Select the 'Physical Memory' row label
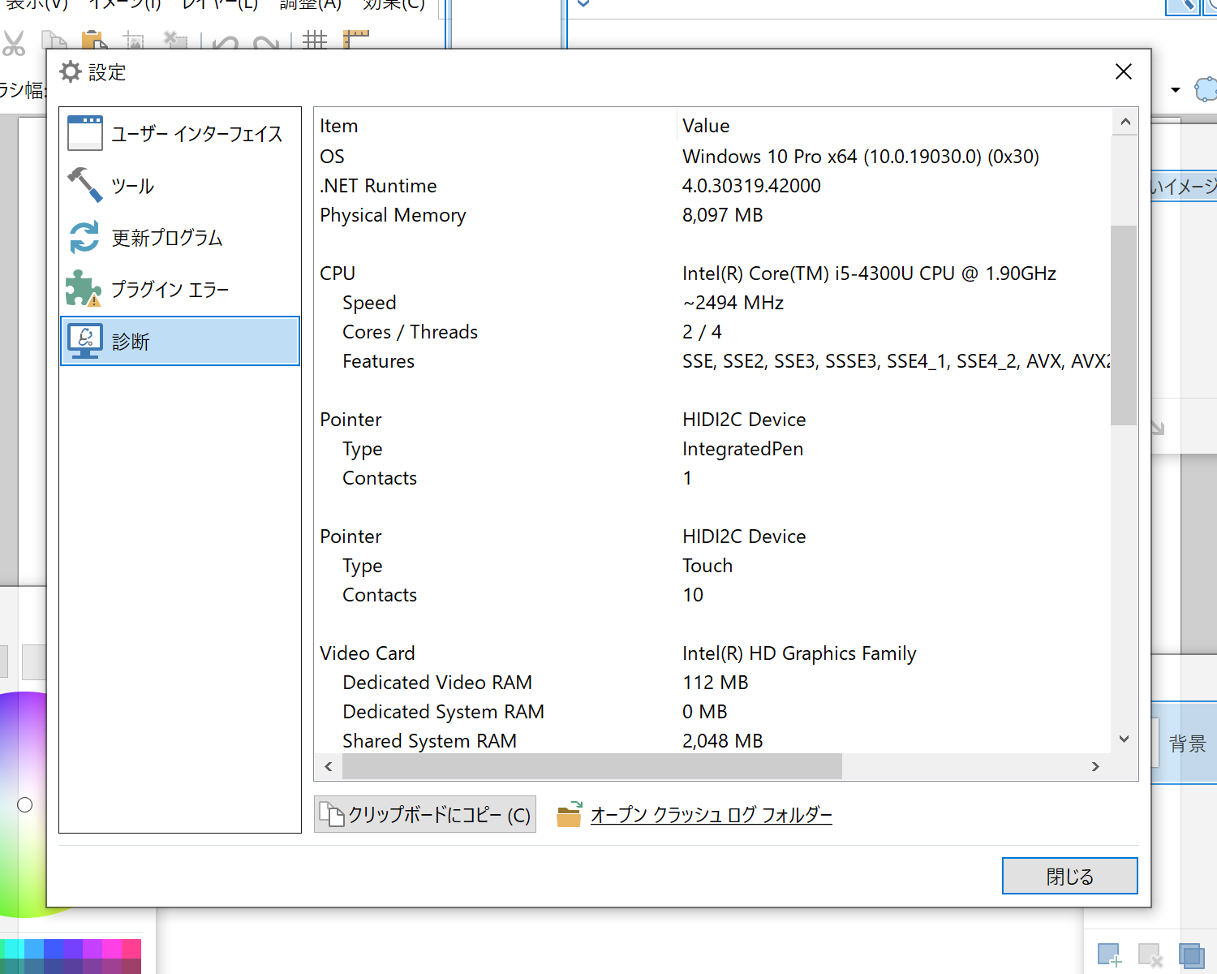This screenshot has height=974, width=1217. (393, 215)
